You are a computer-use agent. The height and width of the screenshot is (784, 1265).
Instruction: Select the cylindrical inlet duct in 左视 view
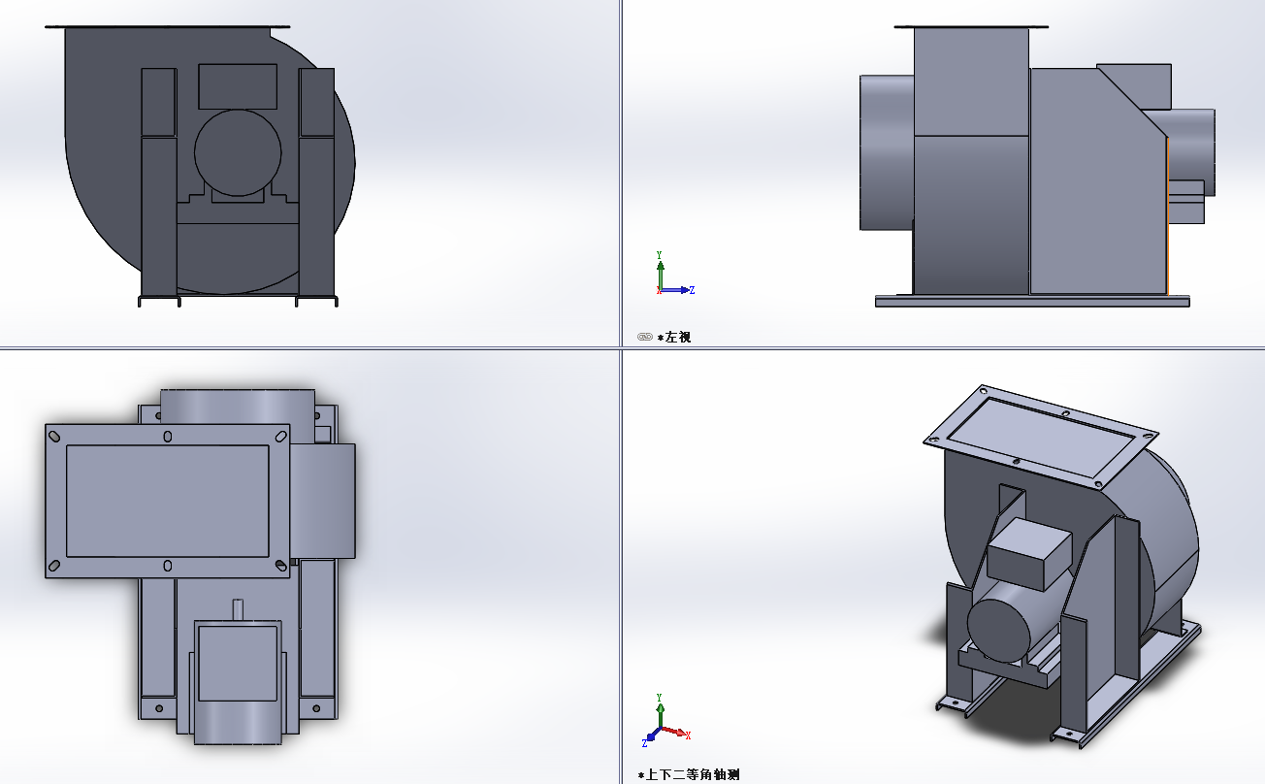click(x=887, y=152)
